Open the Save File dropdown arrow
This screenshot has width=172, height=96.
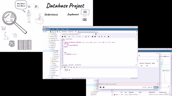(67, 37)
